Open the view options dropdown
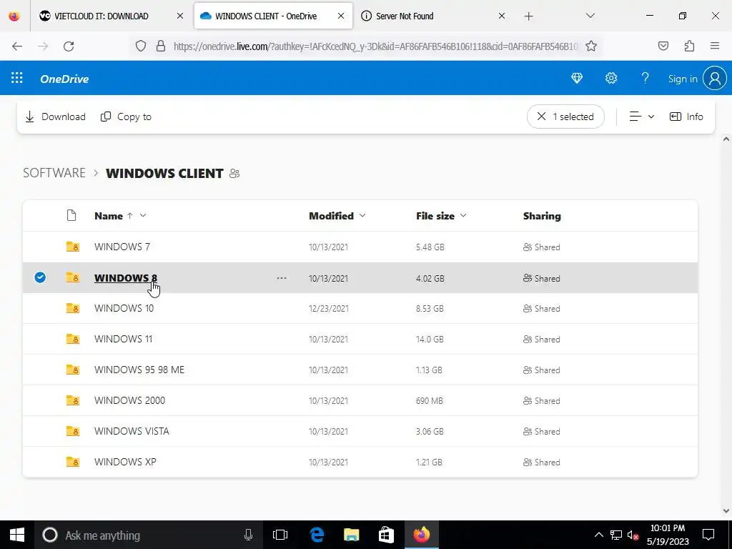Screen dimensions: 732x549 641,117
